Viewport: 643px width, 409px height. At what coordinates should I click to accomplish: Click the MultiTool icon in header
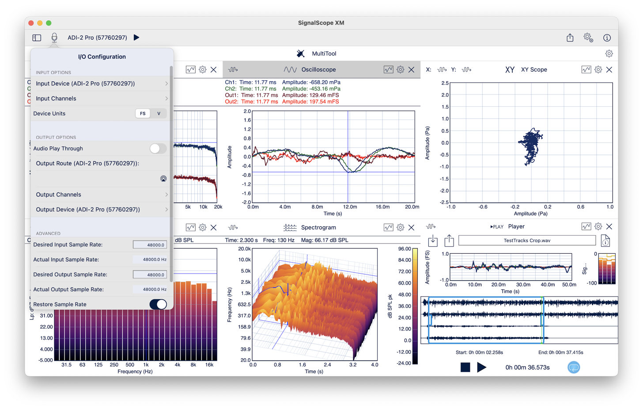[300, 53]
